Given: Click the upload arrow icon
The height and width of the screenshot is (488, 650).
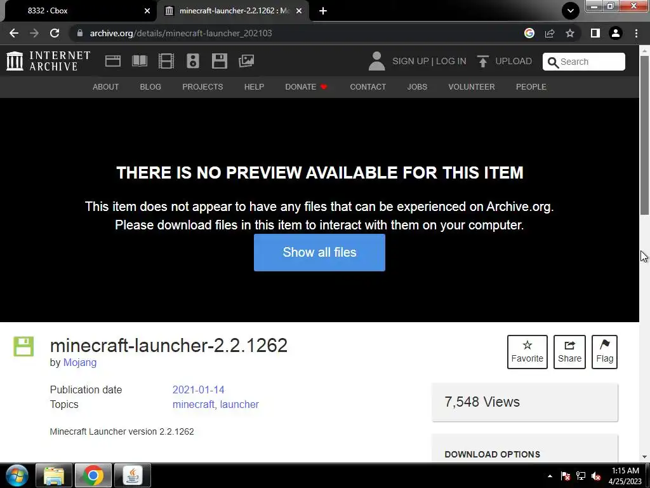Looking at the screenshot, I should (x=482, y=61).
